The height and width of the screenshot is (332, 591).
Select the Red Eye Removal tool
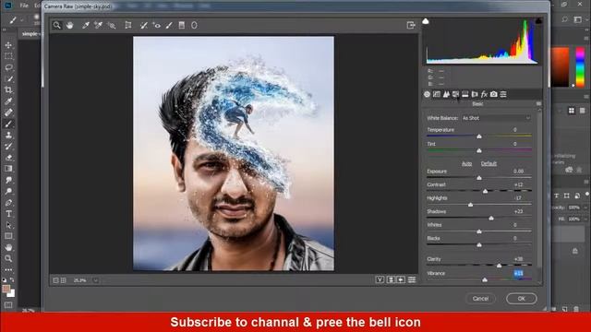[x=156, y=25]
